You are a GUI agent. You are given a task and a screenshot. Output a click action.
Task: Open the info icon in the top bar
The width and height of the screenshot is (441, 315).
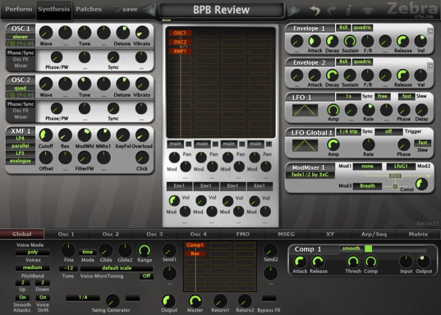click(x=349, y=10)
